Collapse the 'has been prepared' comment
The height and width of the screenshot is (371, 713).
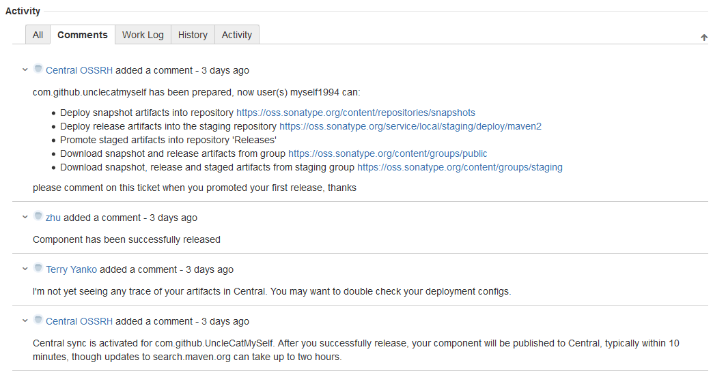(25, 70)
